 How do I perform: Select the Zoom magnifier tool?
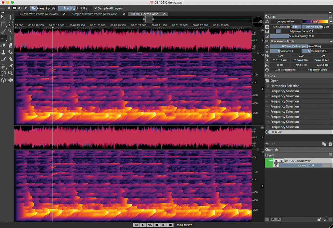[x=11, y=73]
